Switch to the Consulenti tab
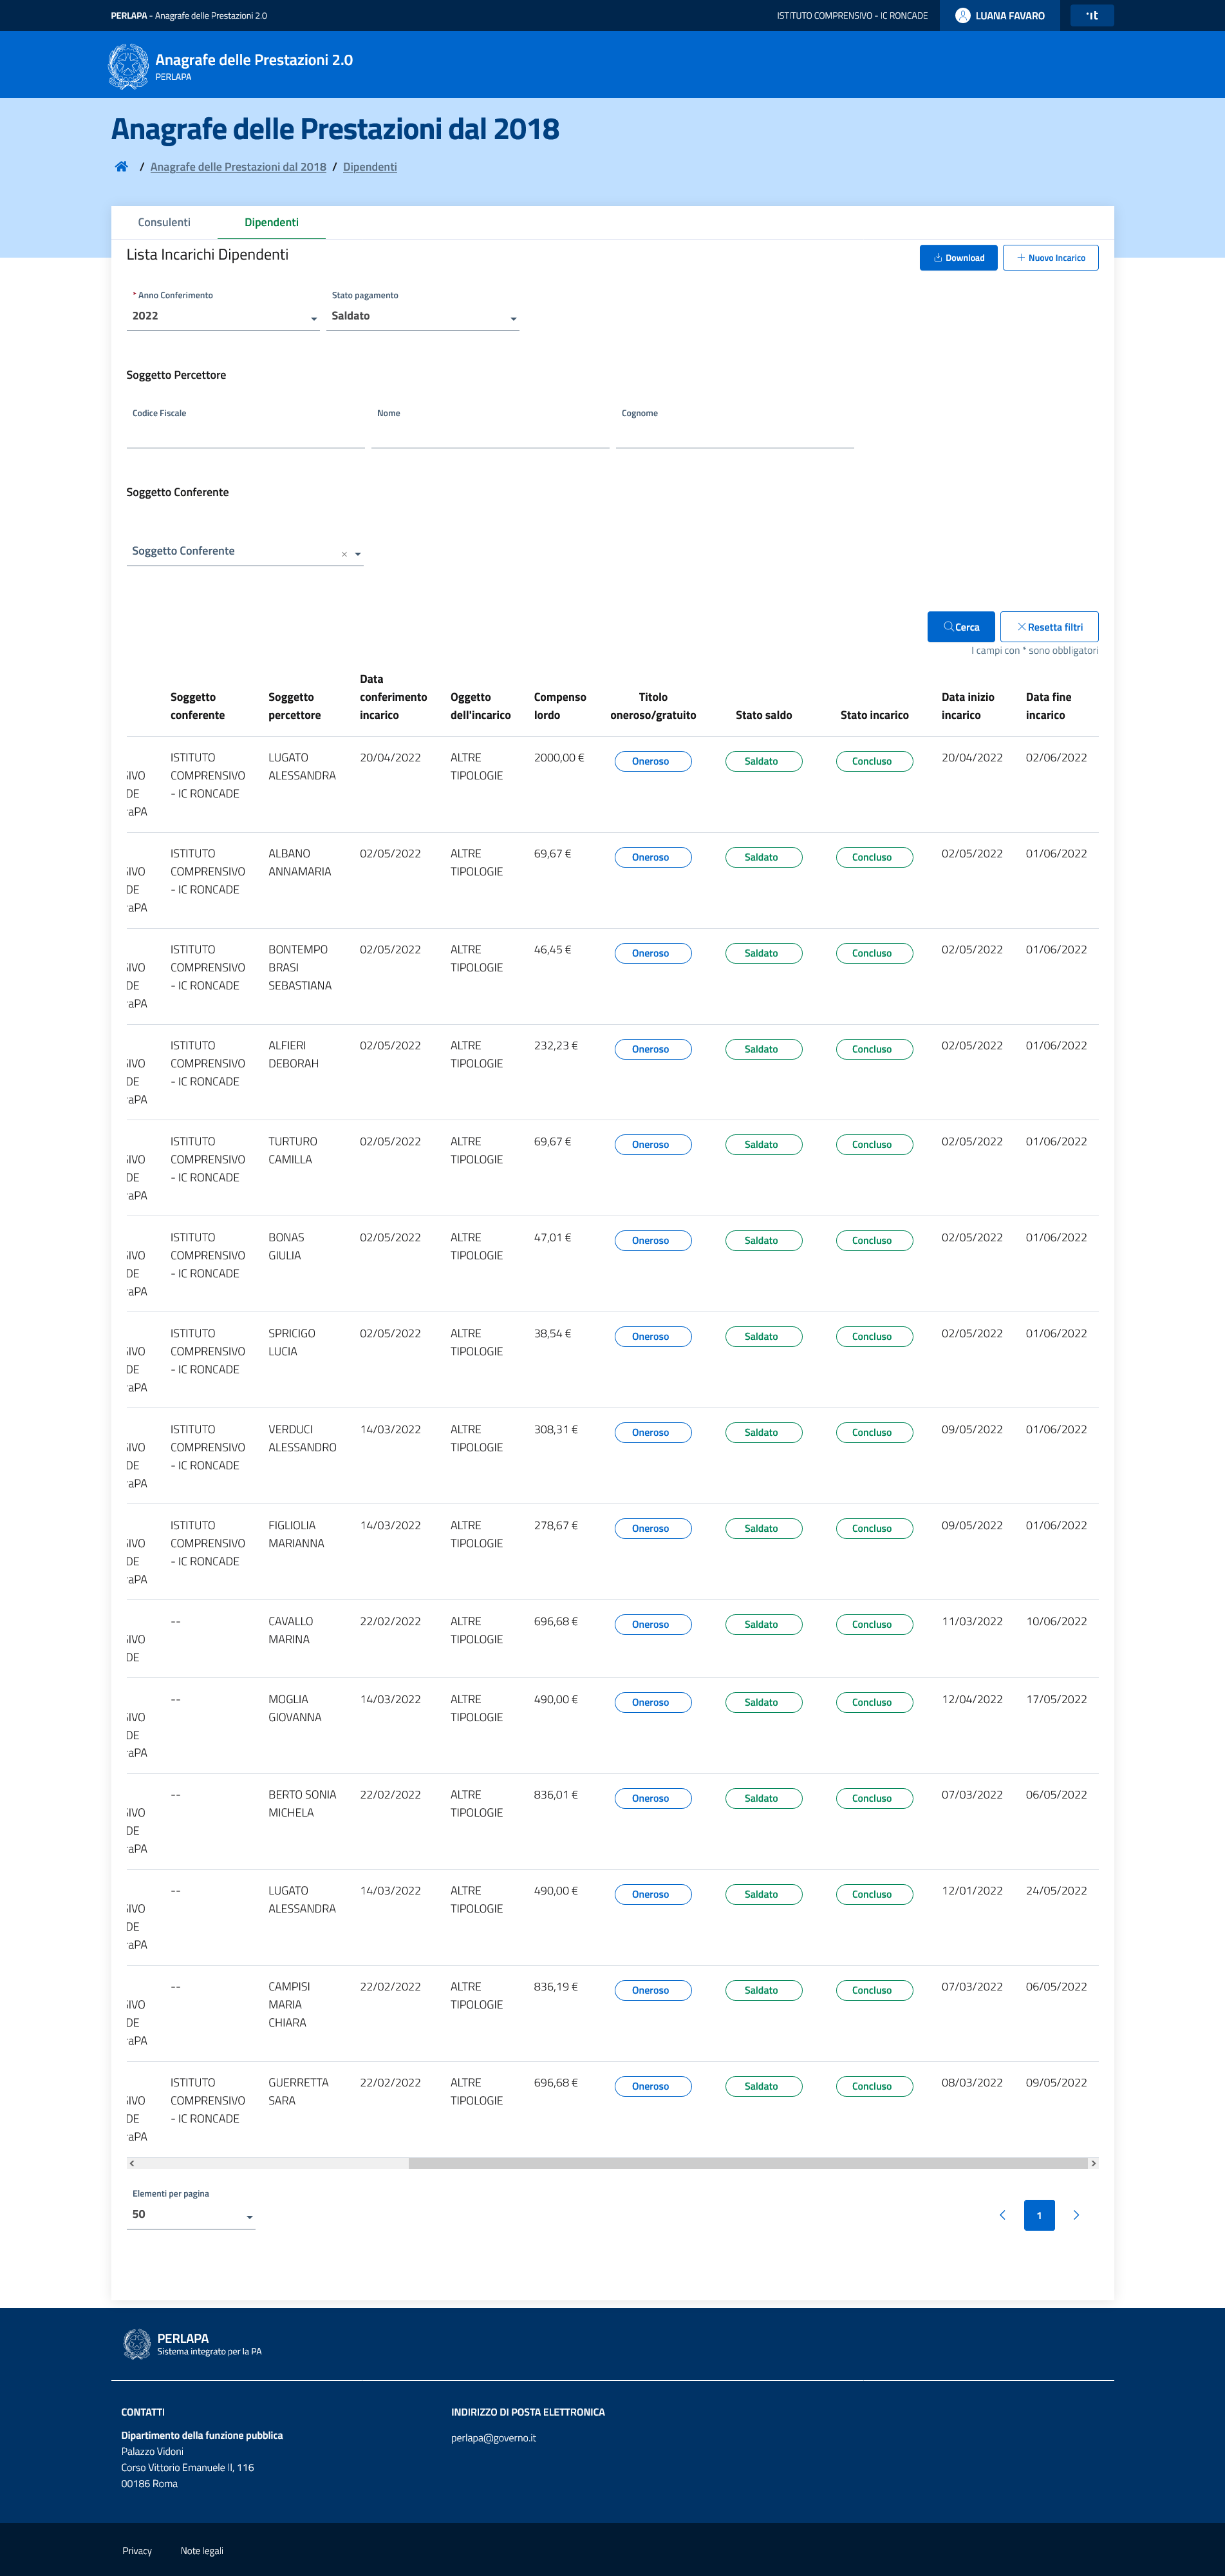 tap(164, 223)
